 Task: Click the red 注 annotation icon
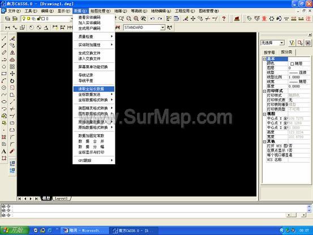pyautogui.click(x=308, y=19)
